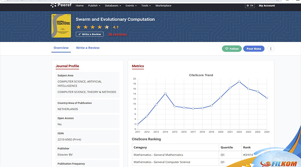Open the Marketplace menu item
Screen dimensions: 301x167
(x=163, y=6)
